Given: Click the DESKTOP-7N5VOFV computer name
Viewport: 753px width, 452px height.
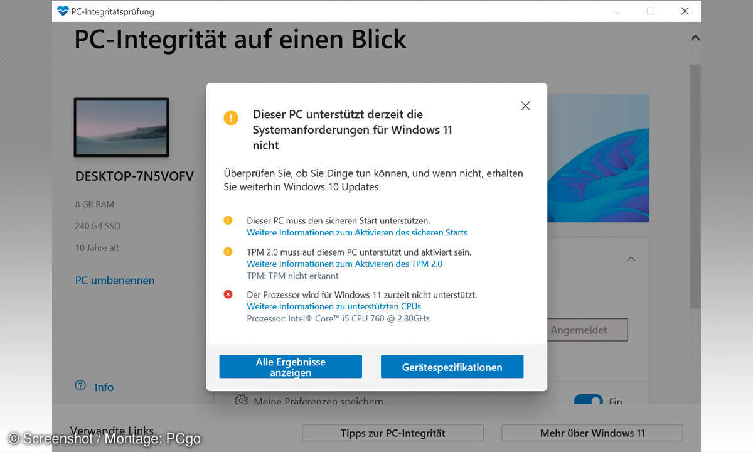Looking at the screenshot, I should pos(134,176).
